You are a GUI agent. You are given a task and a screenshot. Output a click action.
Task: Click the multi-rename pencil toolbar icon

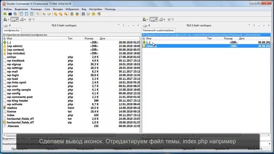tap(89, 14)
